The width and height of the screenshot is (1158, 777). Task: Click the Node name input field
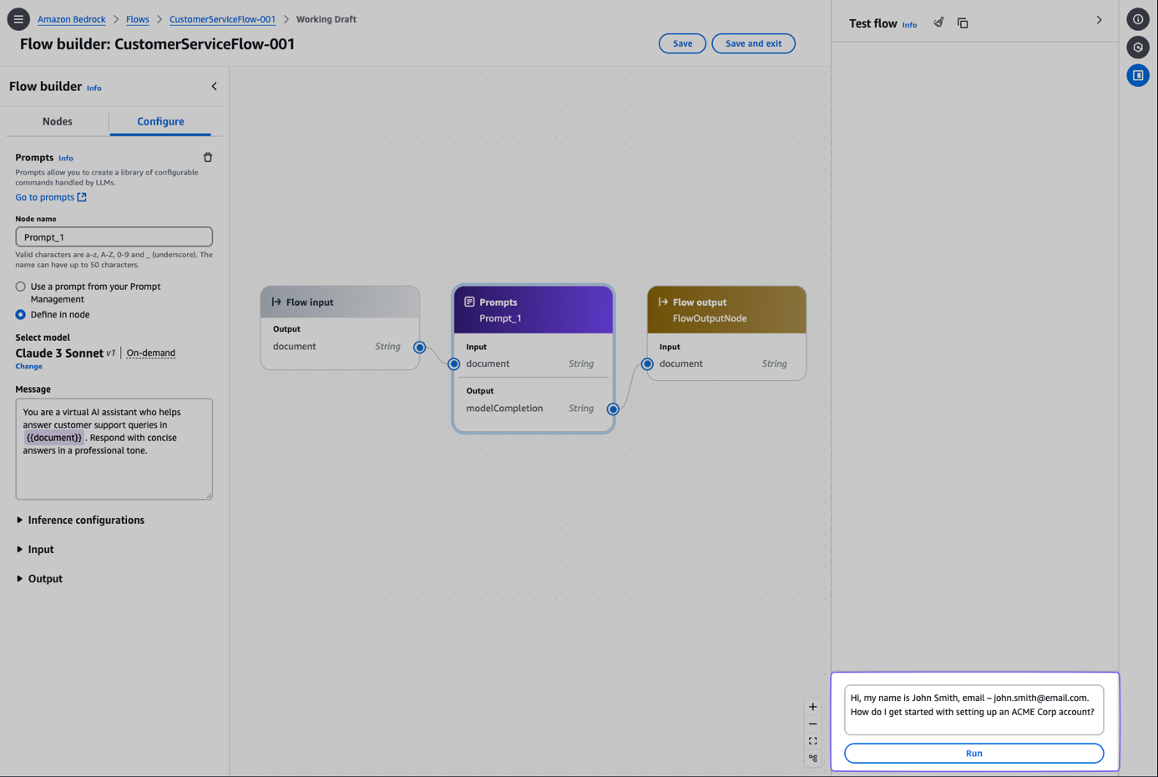[x=114, y=237]
